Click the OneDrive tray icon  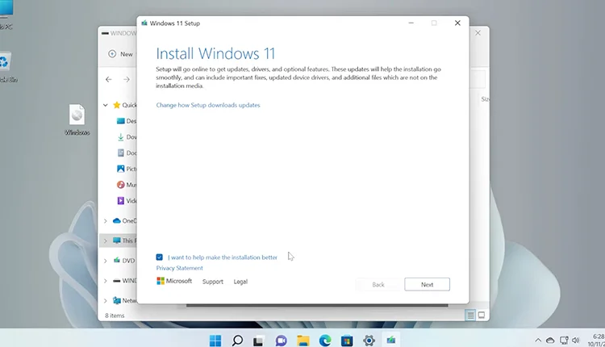[550, 341]
